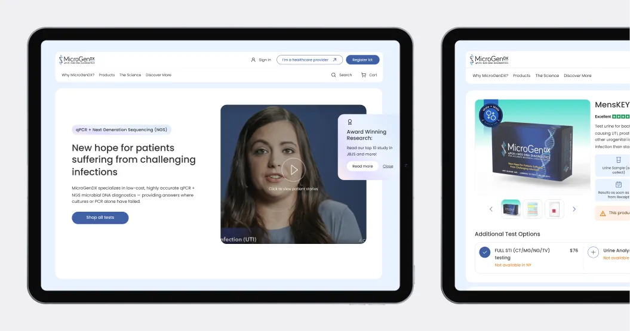Open Products menu on left tablet
The height and width of the screenshot is (331, 630).
pos(107,75)
